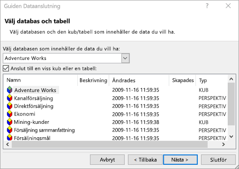This screenshot has width=239, height=169.
Task: Click the Avbryt button
Action: (x=107, y=160)
